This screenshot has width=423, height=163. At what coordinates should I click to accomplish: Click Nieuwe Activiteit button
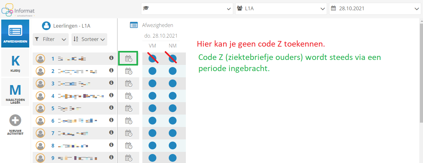15,125
